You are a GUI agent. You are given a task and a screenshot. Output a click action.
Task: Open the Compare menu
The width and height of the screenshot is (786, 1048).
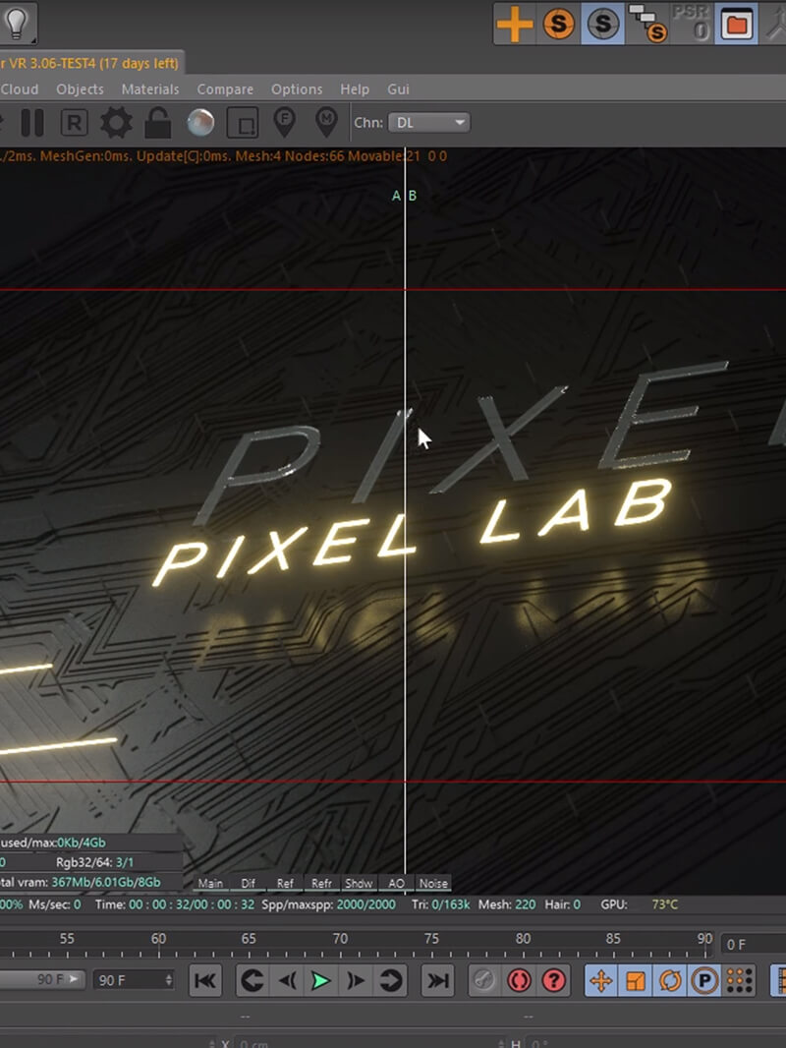[225, 88]
